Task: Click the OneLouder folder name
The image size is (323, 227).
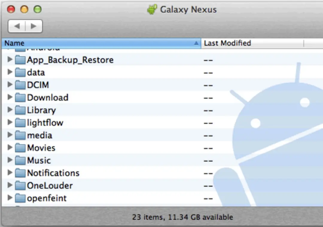Action: (50, 186)
